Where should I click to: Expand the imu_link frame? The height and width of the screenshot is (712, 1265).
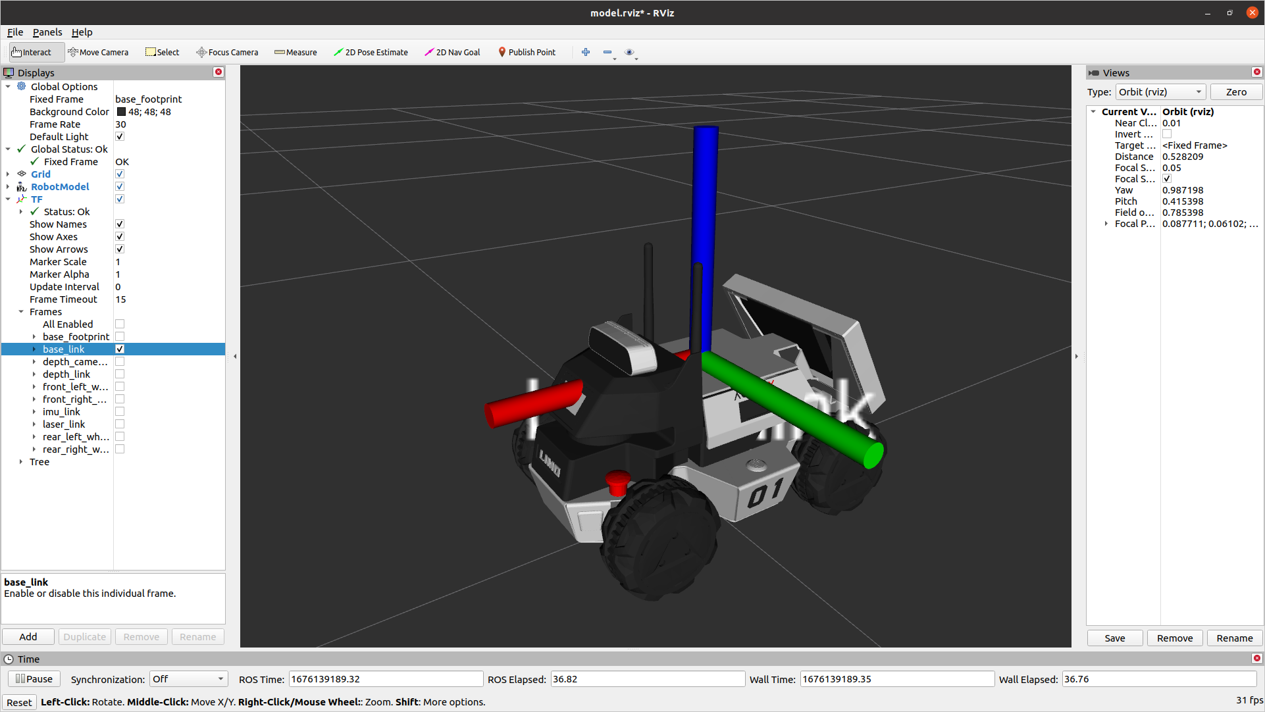click(x=34, y=411)
